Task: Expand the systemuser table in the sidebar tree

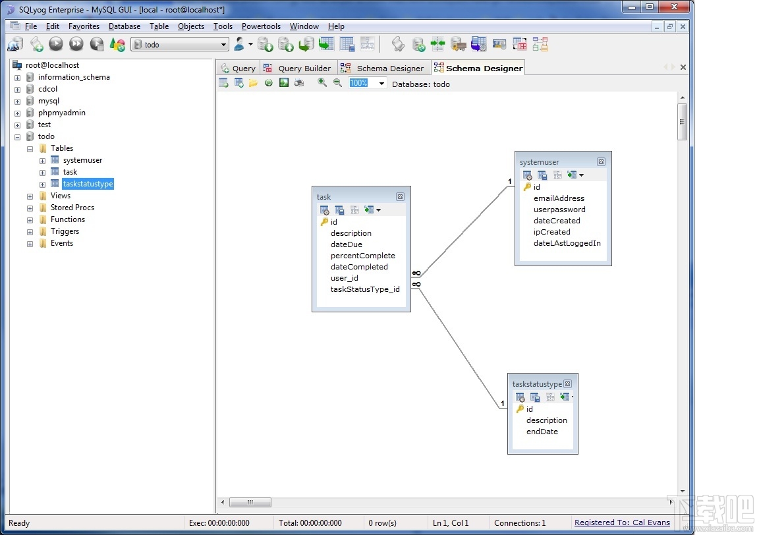Action: pyautogui.click(x=42, y=159)
